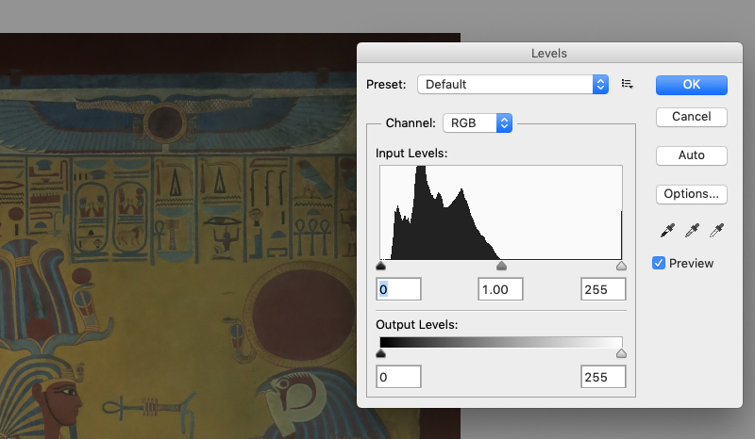
Task: Open the Options... dialog
Action: pyautogui.click(x=692, y=194)
